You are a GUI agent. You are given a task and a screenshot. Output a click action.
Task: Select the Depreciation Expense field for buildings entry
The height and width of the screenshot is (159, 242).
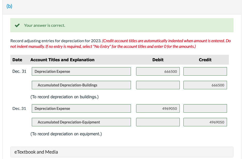81,71
